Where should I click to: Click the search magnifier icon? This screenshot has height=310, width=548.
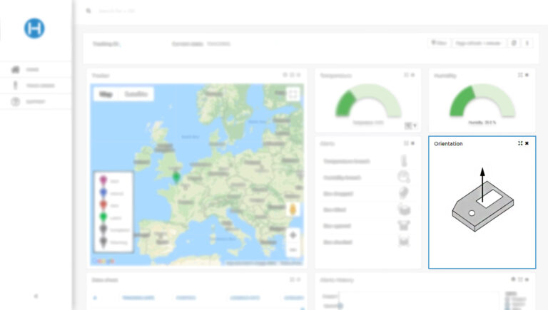[x=88, y=11]
